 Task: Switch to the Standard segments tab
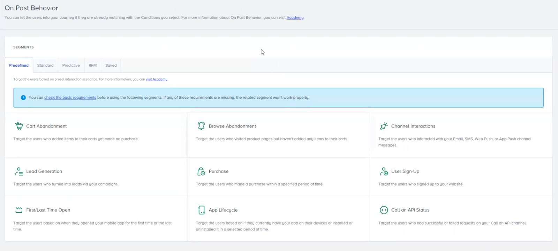click(x=45, y=65)
